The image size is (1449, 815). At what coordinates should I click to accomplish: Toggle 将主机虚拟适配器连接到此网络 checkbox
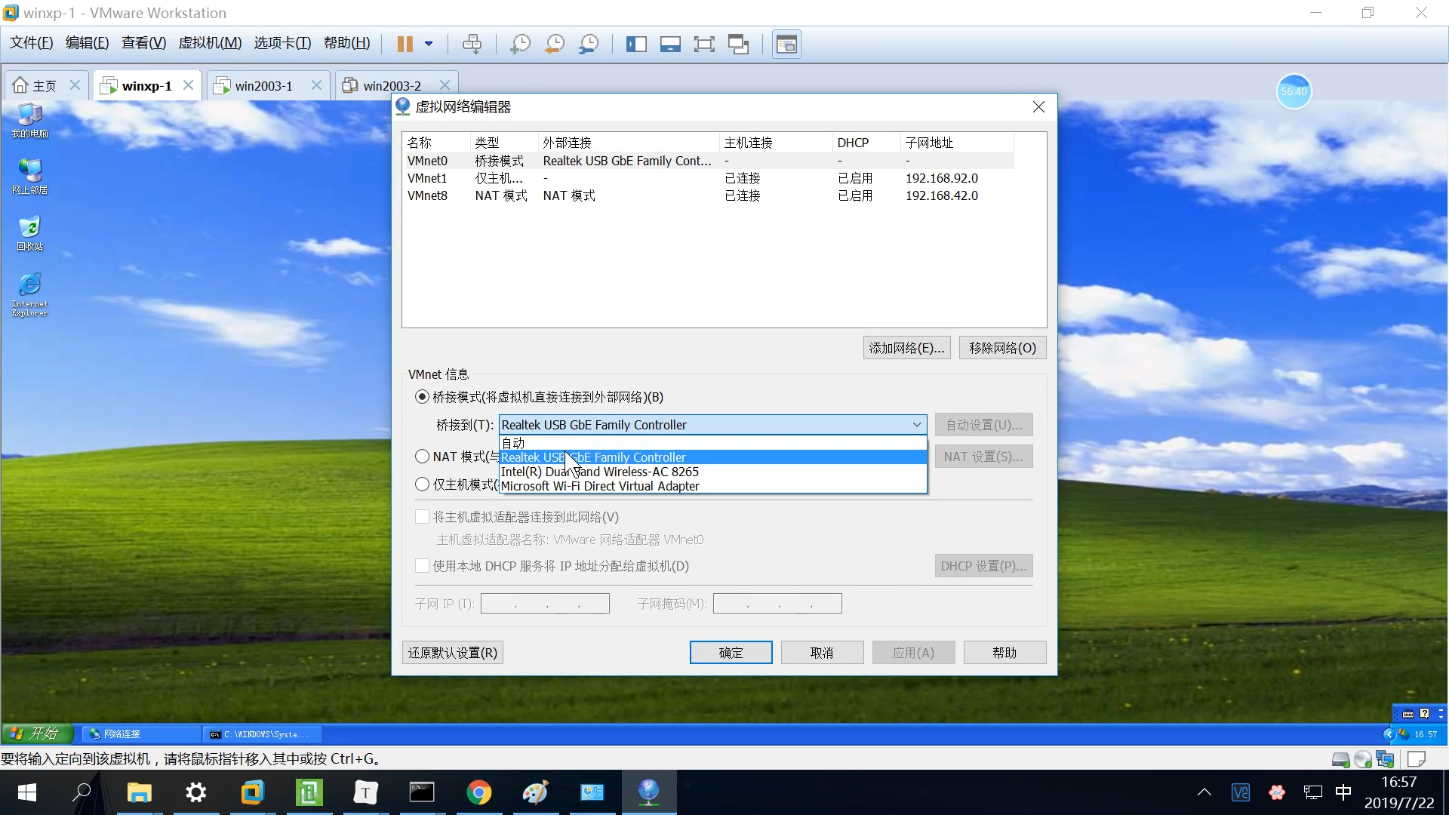pos(423,517)
